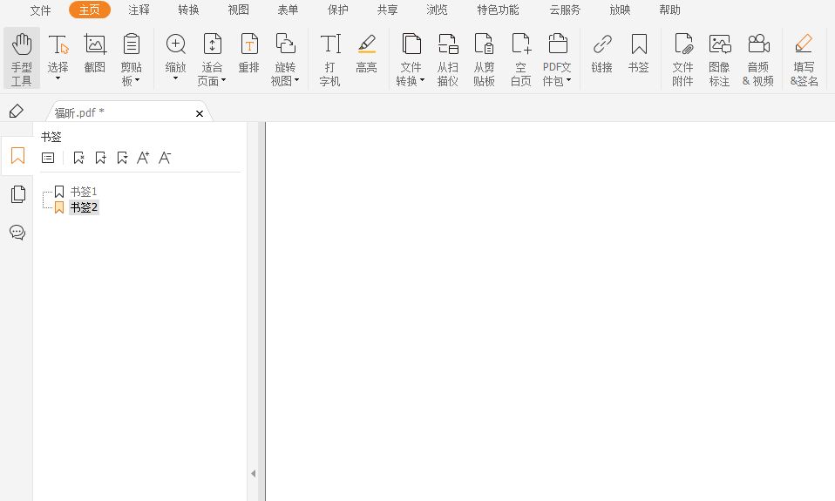
Task: Insert a Blank Page (空白页)
Action: pos(521,58)
